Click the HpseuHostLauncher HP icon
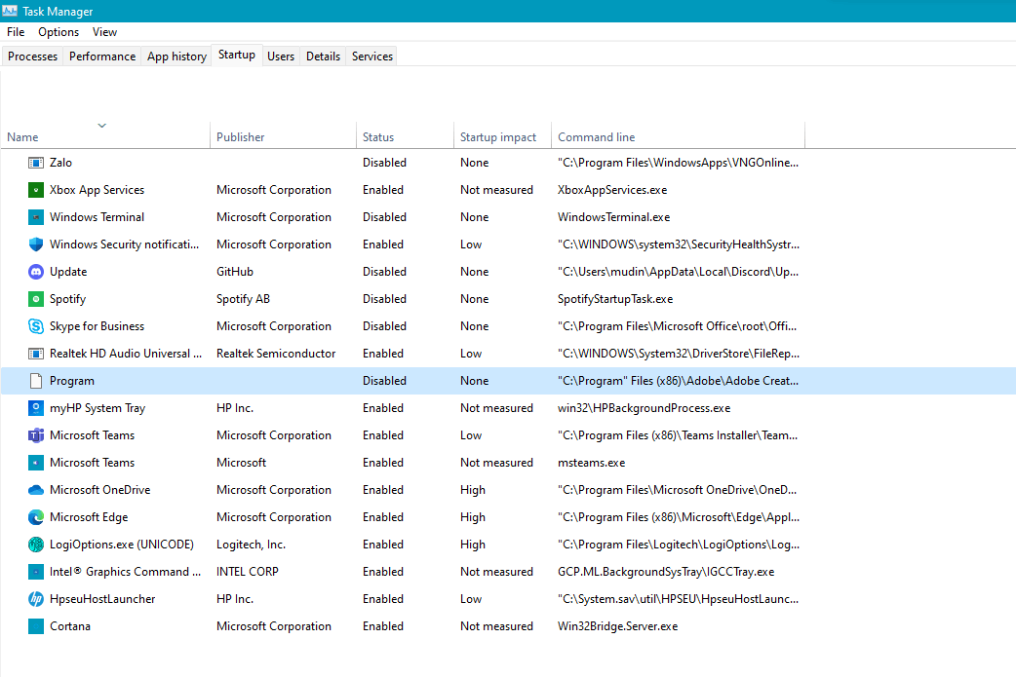This screenshot has height=677, width=1016. pos(30,599)
